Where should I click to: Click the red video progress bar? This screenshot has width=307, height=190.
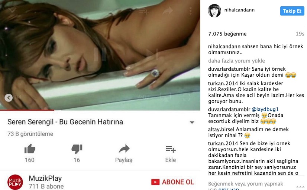click(x=27, y=110)
